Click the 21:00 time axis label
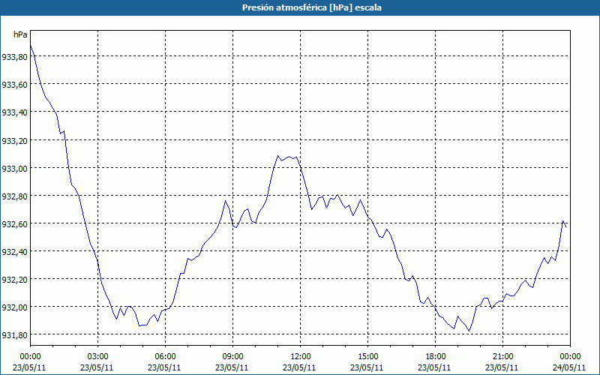Viewport: 600px width, 375px height. pos(502,357)
